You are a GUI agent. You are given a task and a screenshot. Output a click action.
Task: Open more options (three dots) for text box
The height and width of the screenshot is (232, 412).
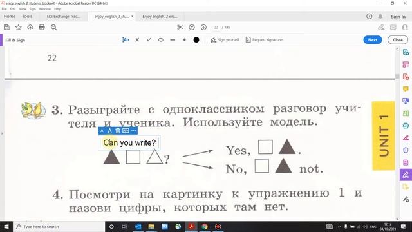134,131
